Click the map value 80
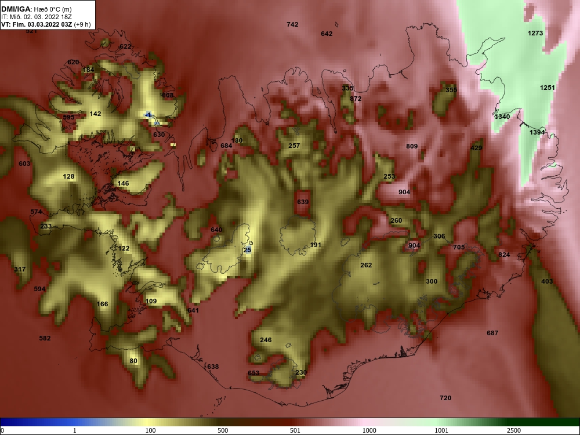Image resolution: width=580 pixels, height=435 pixels. coord(133,361)
